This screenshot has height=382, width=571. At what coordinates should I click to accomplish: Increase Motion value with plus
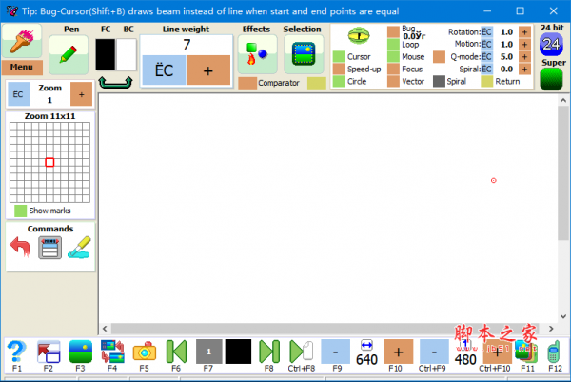click(524, 44)
